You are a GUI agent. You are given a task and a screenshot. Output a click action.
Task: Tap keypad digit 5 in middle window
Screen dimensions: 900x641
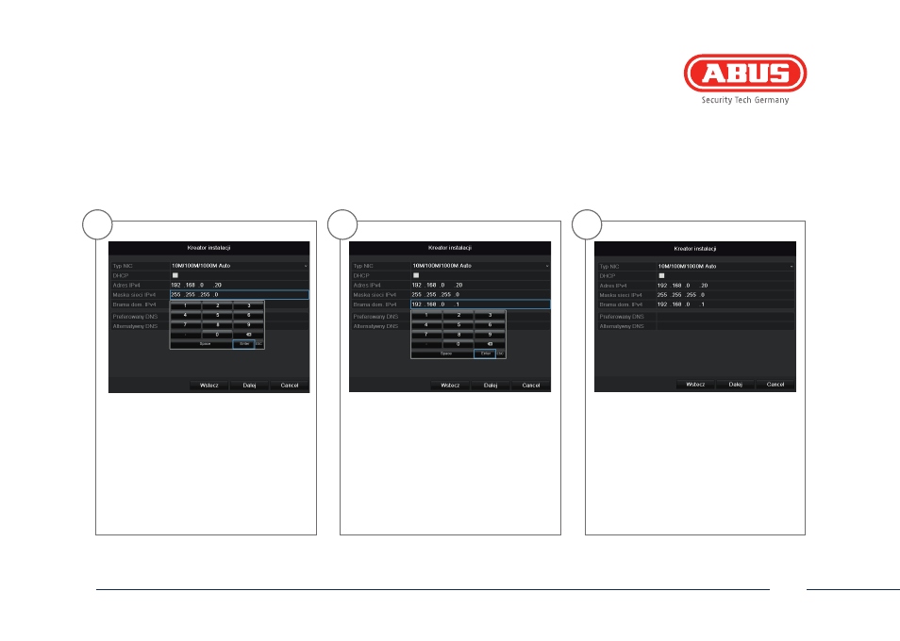pyautogui.click(x=458, y=325)
